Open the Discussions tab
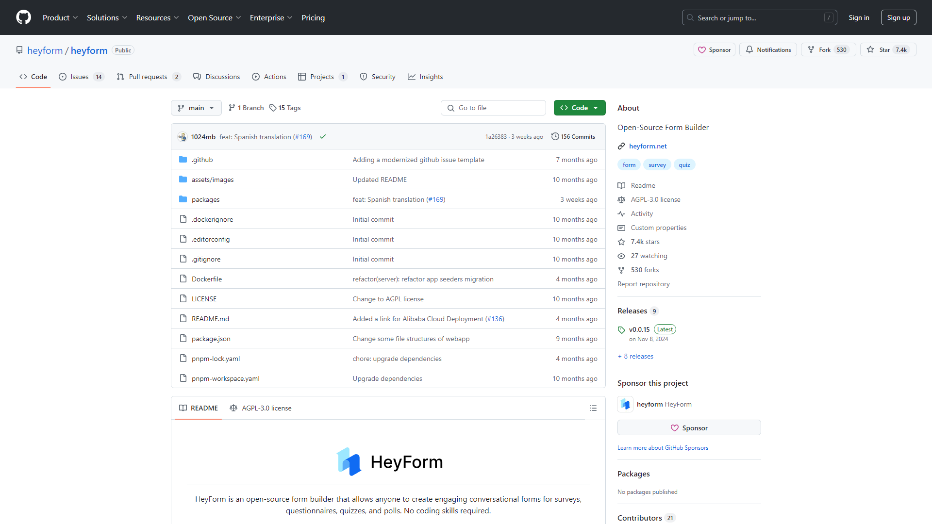 pyautogui.click(x=216, y=77)
